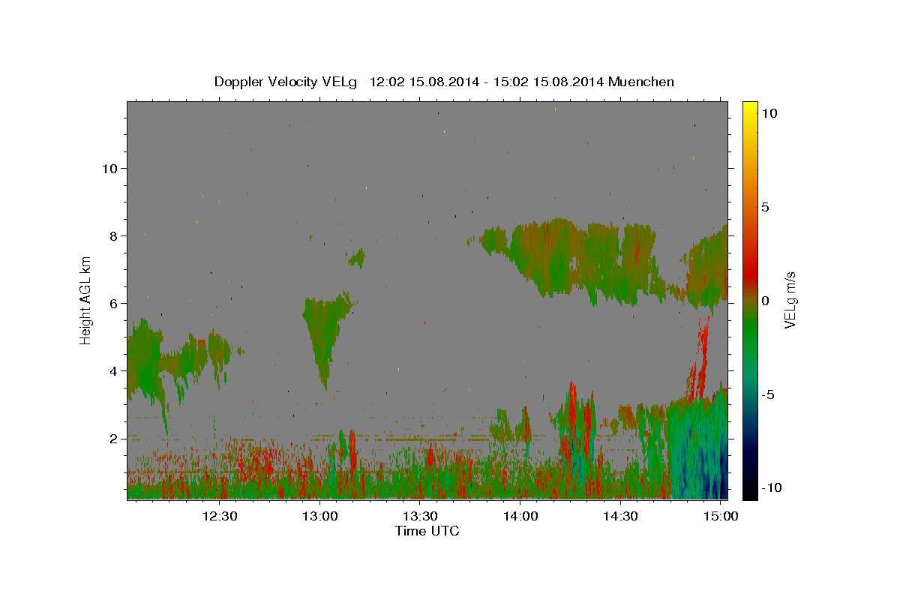Click the 'Height AGL km' y-axis label

click(x=85, y=300)
